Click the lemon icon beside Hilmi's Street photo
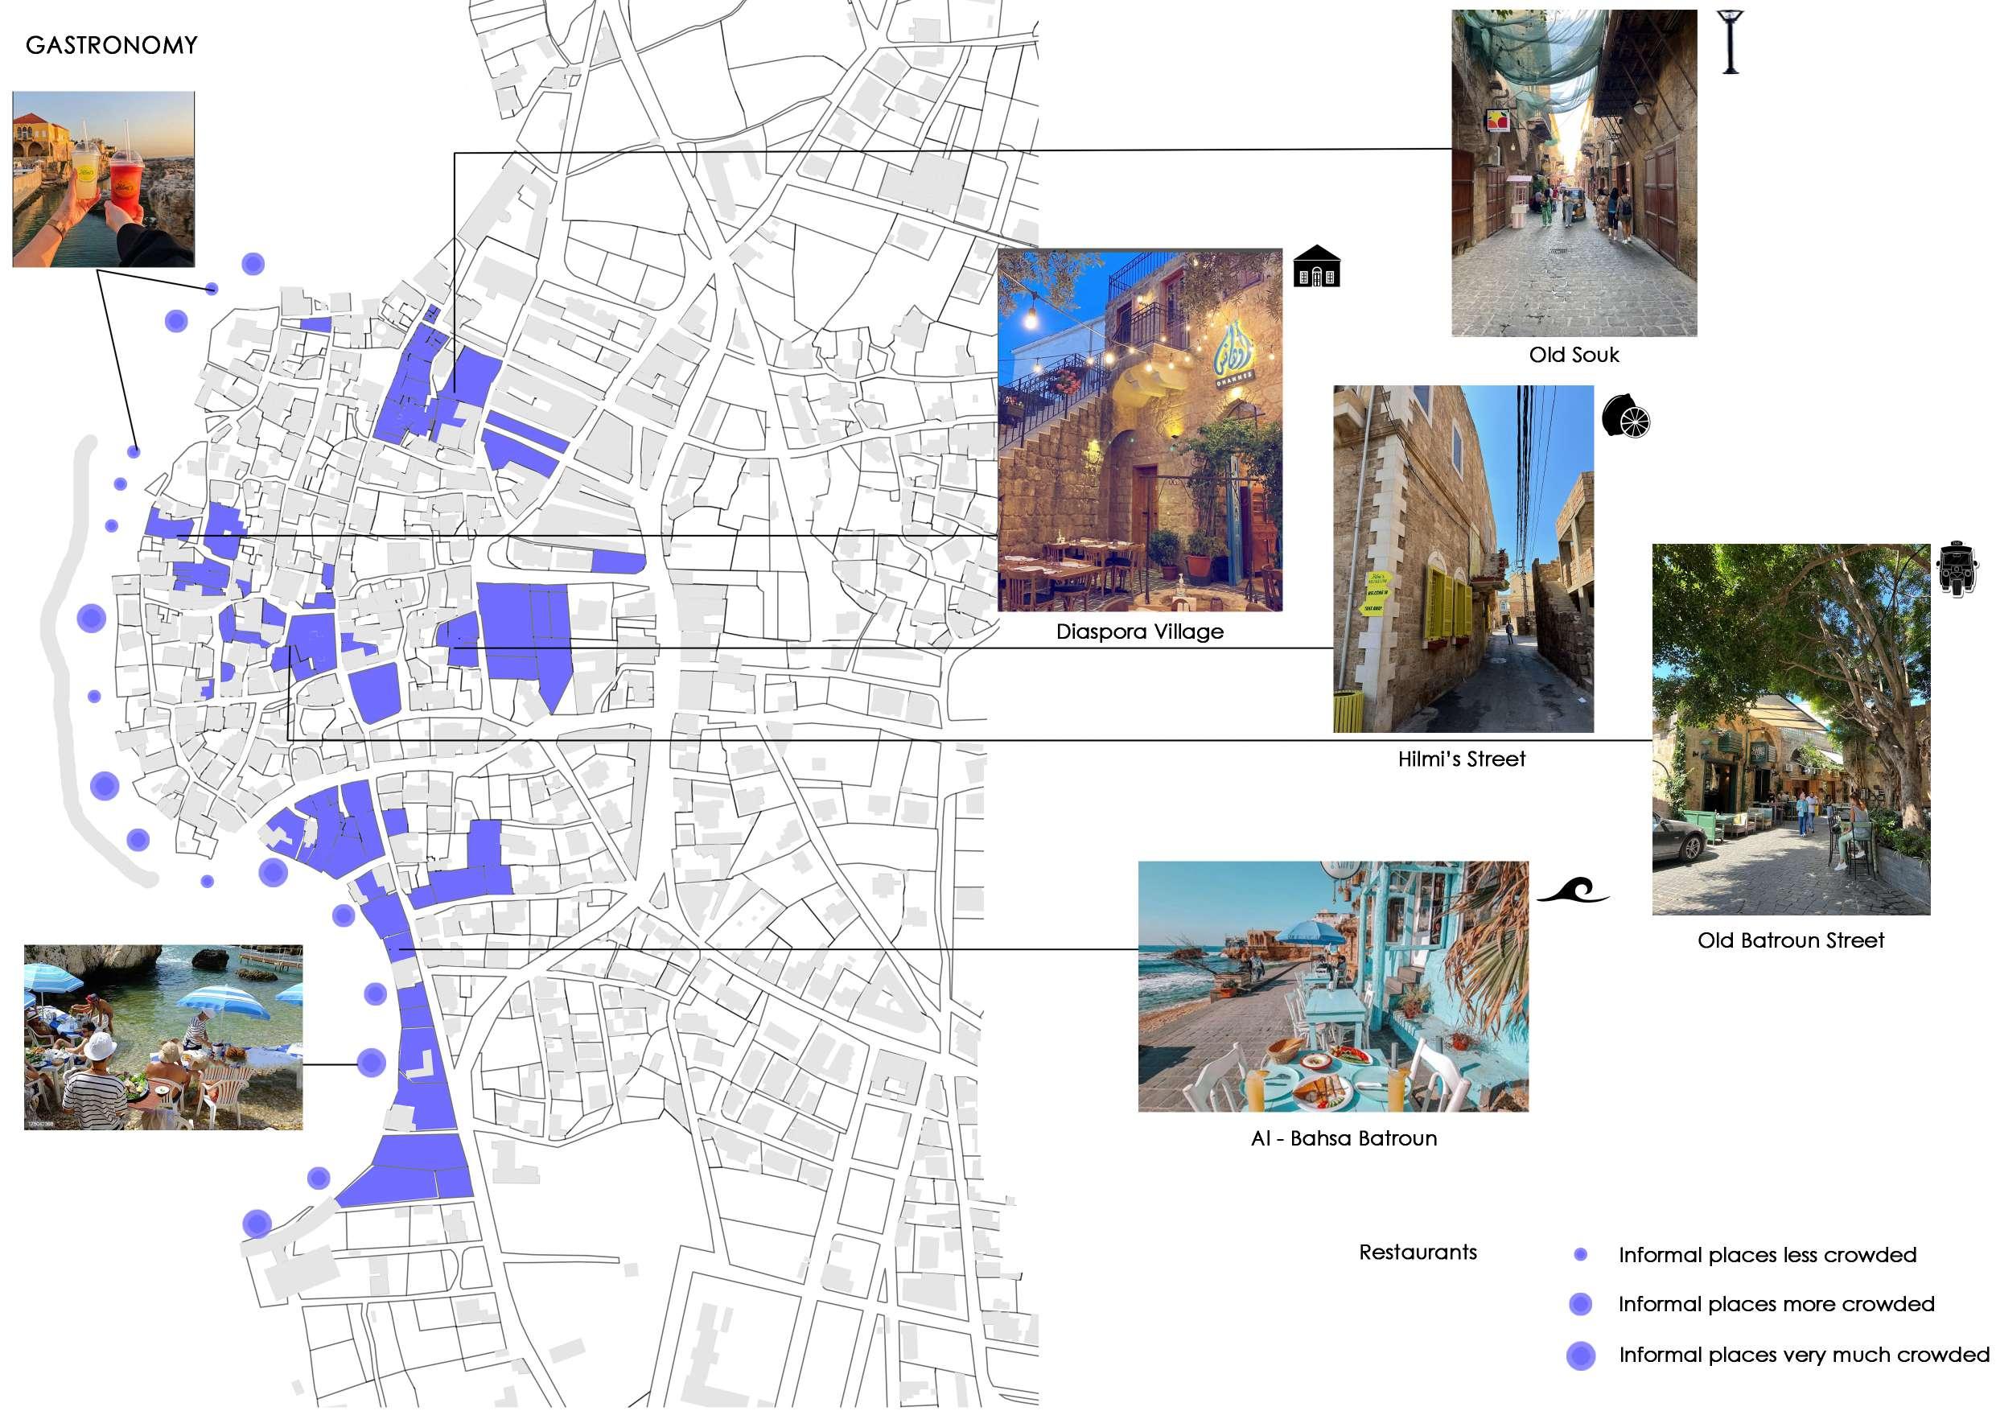The width and height of the screenshot is (1996, 1411). (x=1626, y=417)
